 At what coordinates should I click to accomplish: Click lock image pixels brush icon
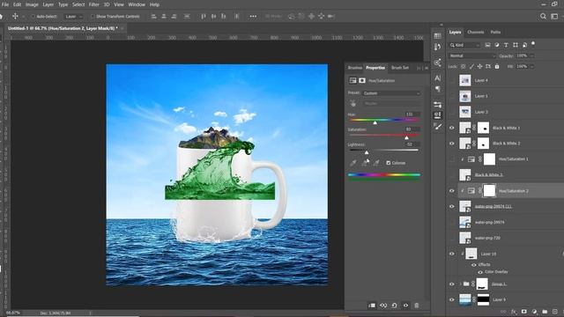[471, 67]
